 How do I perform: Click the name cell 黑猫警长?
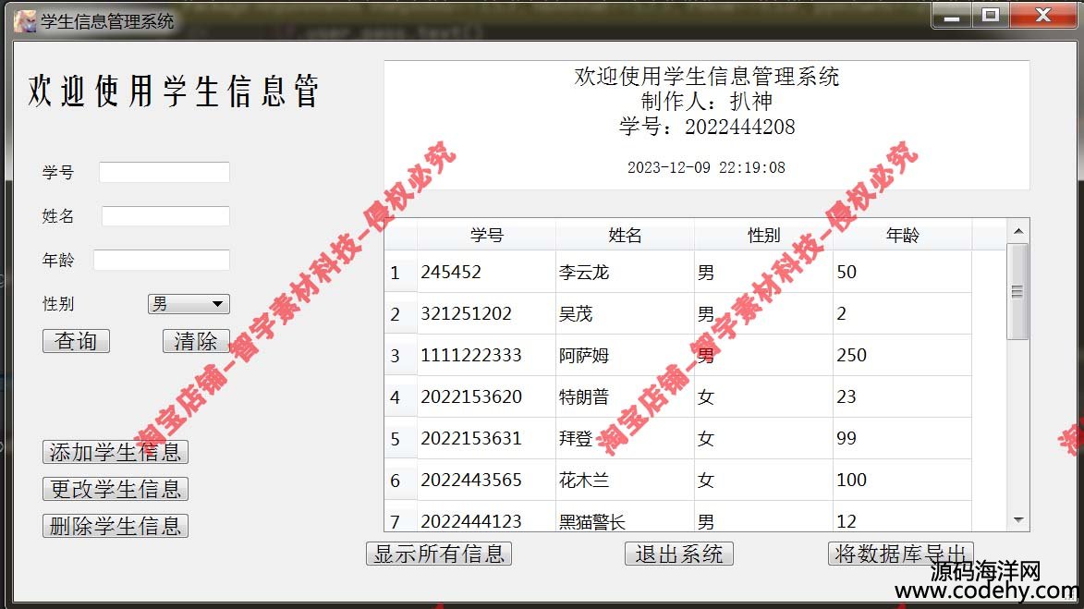click(625, 518)
